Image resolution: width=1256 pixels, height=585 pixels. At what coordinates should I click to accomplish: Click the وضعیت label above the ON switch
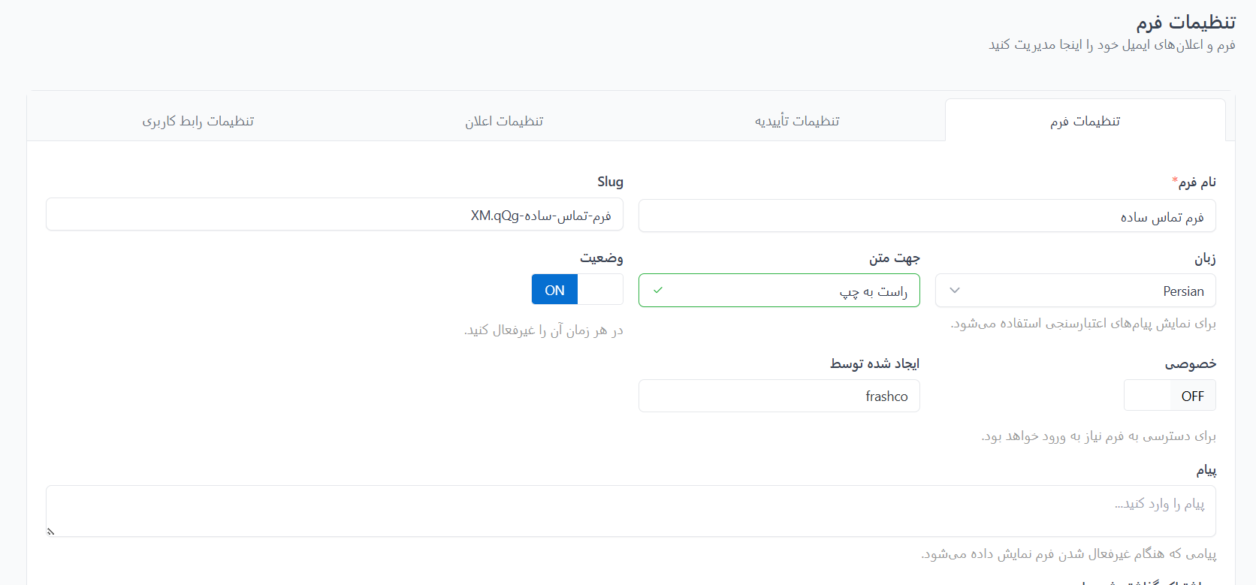[x=601, y=258]
